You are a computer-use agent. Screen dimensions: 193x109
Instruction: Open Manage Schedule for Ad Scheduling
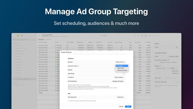(x=118, y=81)
